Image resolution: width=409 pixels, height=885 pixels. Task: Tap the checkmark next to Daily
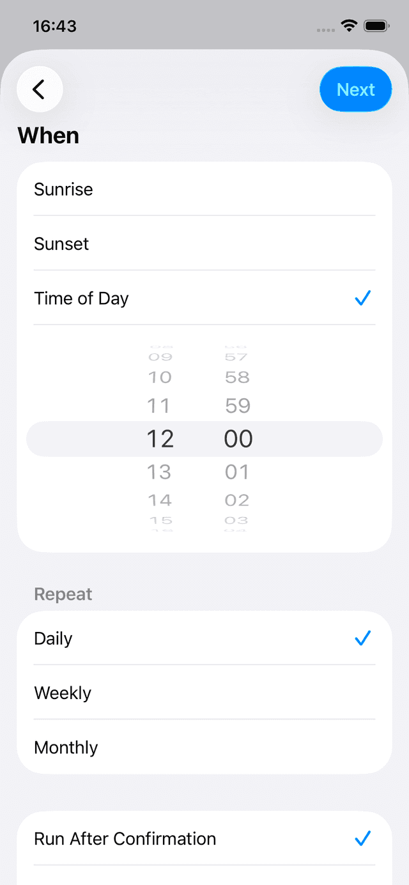362,638
